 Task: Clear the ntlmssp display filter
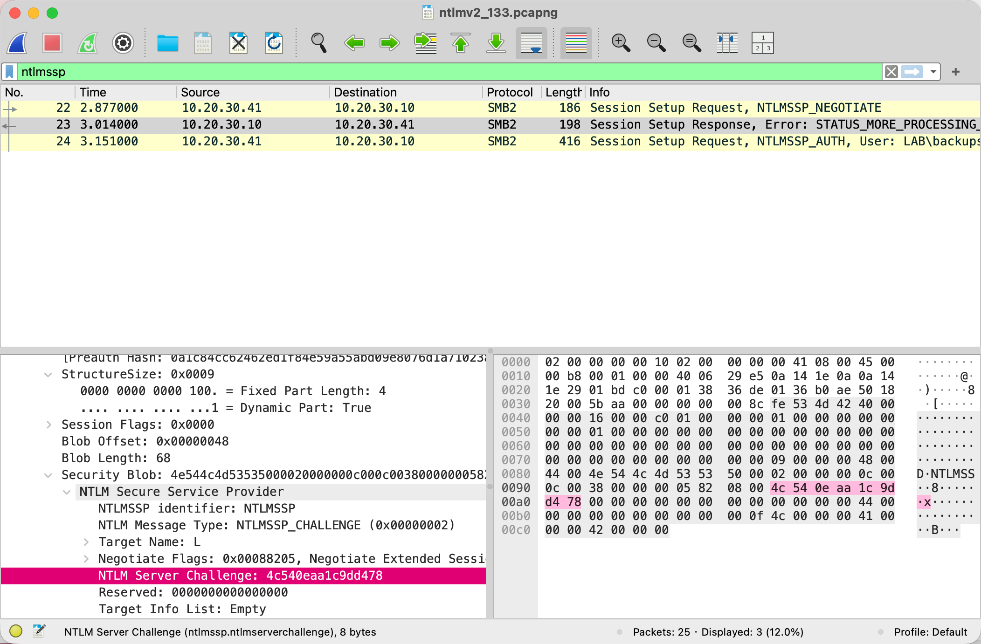891,72
